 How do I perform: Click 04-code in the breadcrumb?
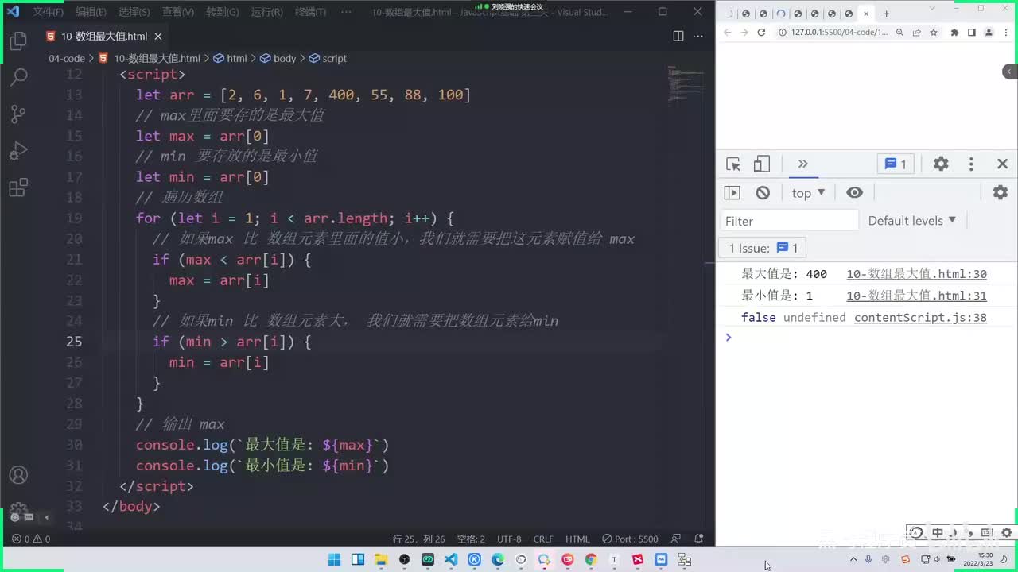click(67, 58)
